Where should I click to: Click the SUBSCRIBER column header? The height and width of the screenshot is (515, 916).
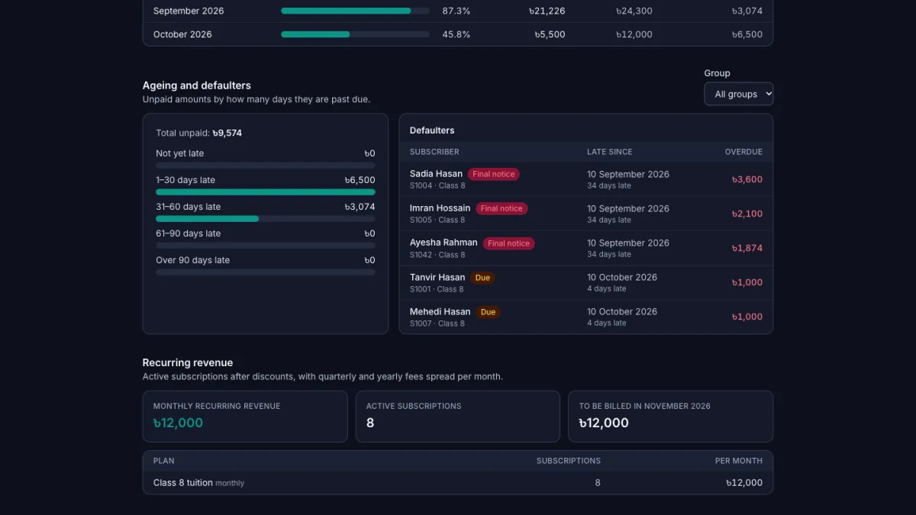(x=434, y=152)
